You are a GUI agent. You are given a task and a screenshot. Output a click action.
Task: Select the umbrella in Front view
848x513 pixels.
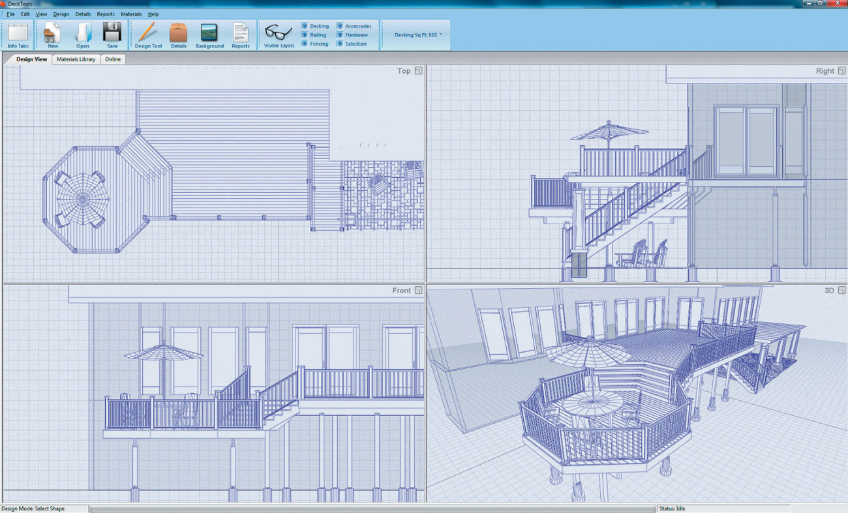click(164, 353)
